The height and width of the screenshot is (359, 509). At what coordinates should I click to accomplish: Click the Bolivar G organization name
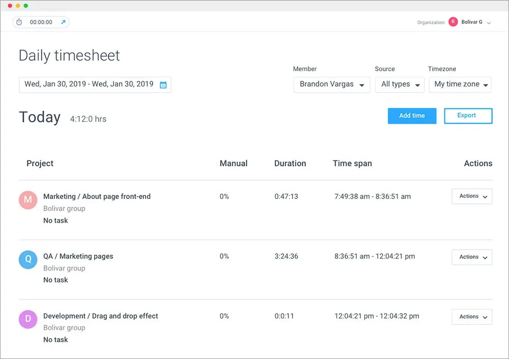point(472,22)
